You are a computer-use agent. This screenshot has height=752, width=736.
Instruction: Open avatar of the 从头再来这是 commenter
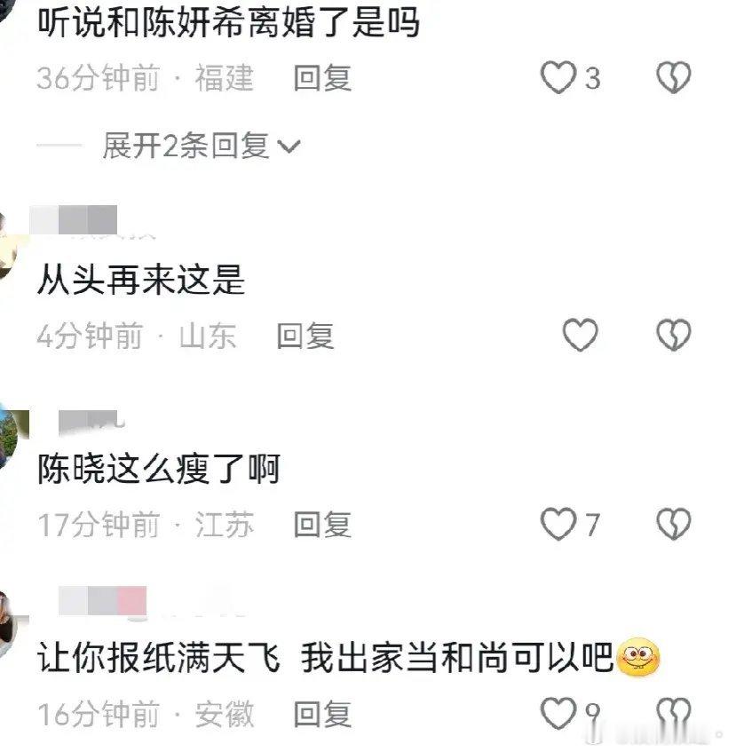pyautogui.click(x=8, y=246)
